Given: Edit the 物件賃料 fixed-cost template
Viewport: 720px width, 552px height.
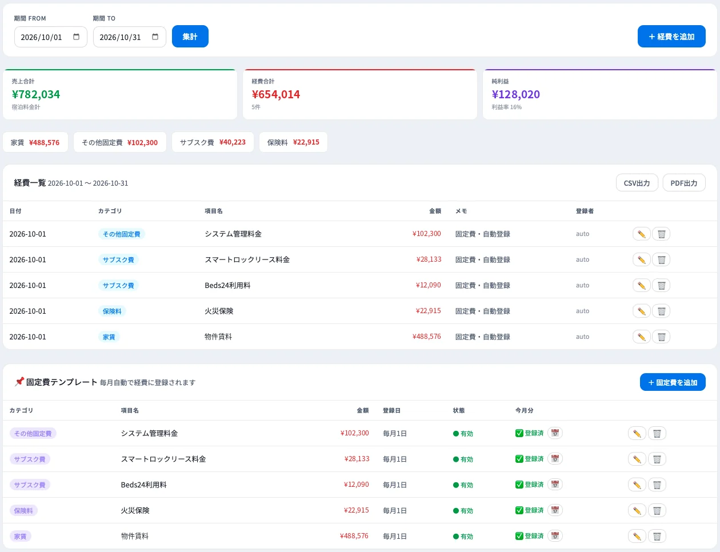Looking at the screenshot, I should 637,536.
